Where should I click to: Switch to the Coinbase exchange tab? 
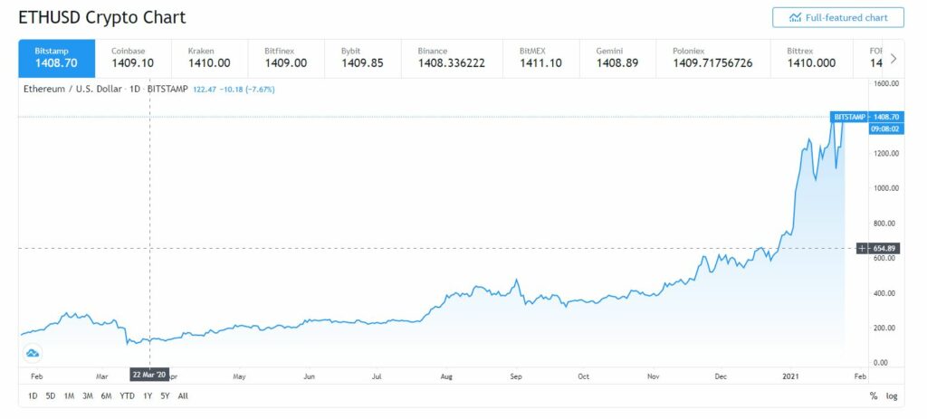pos(133,59)
